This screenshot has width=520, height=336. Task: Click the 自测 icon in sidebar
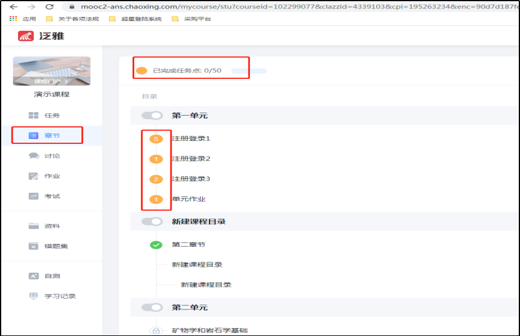34,276
